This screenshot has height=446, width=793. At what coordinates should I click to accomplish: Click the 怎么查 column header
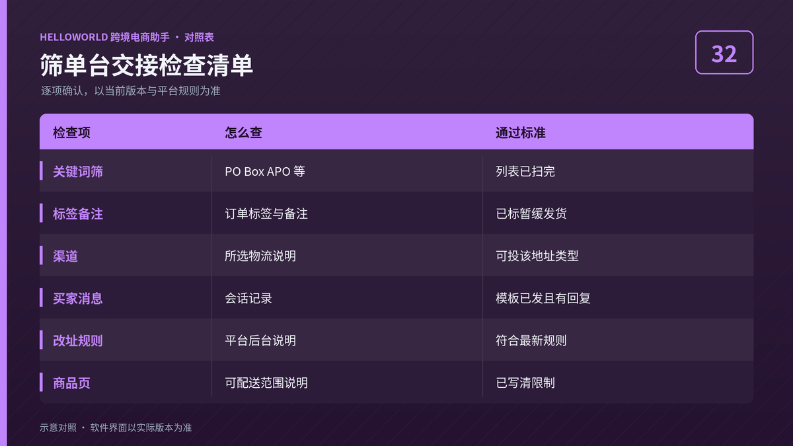(x=243, y=133)
